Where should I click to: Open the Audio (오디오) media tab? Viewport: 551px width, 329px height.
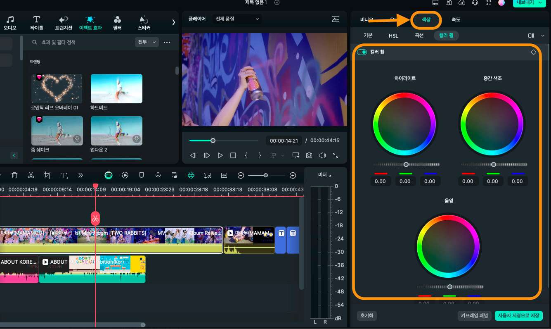(x=10, y=24)
